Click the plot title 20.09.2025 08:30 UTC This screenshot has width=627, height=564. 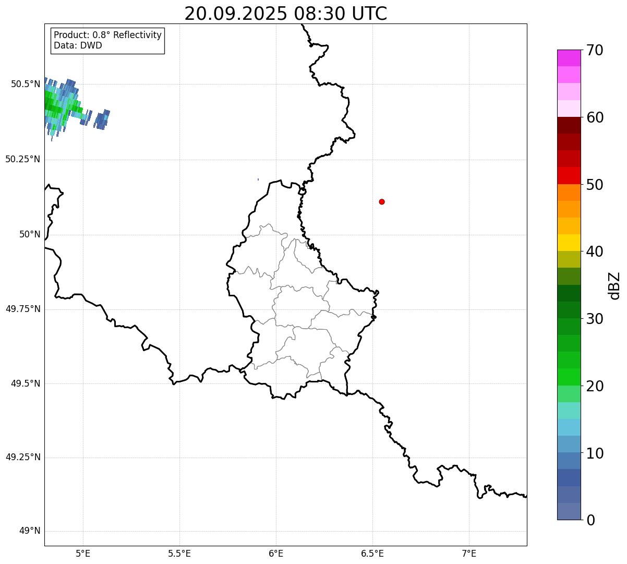[286, 14]
